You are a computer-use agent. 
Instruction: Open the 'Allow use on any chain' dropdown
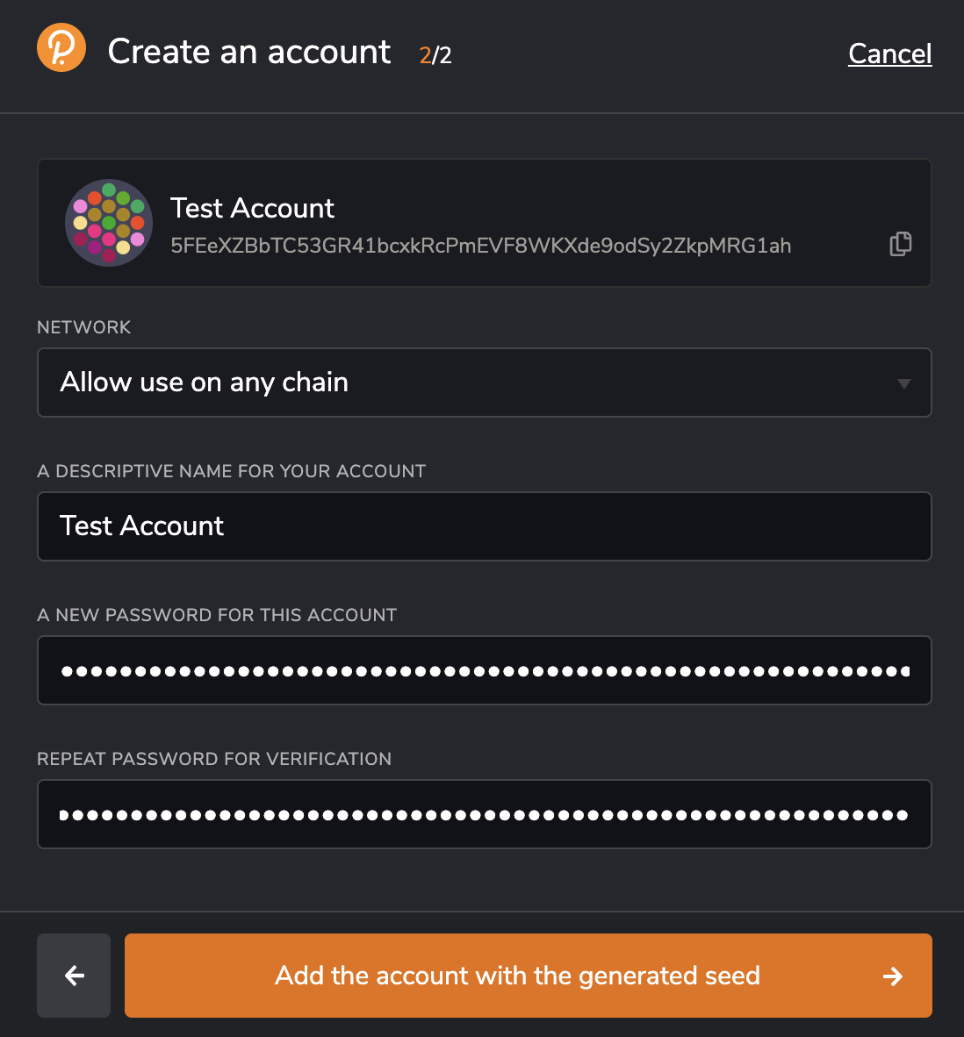tap(484, 383)
